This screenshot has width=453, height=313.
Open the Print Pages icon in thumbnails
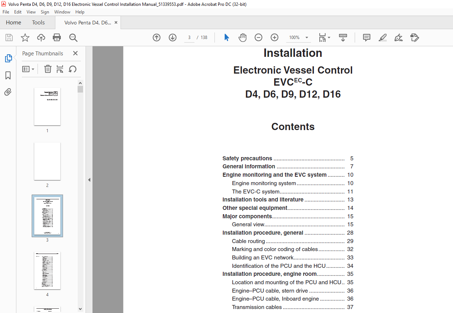click(x=60, y=69)
